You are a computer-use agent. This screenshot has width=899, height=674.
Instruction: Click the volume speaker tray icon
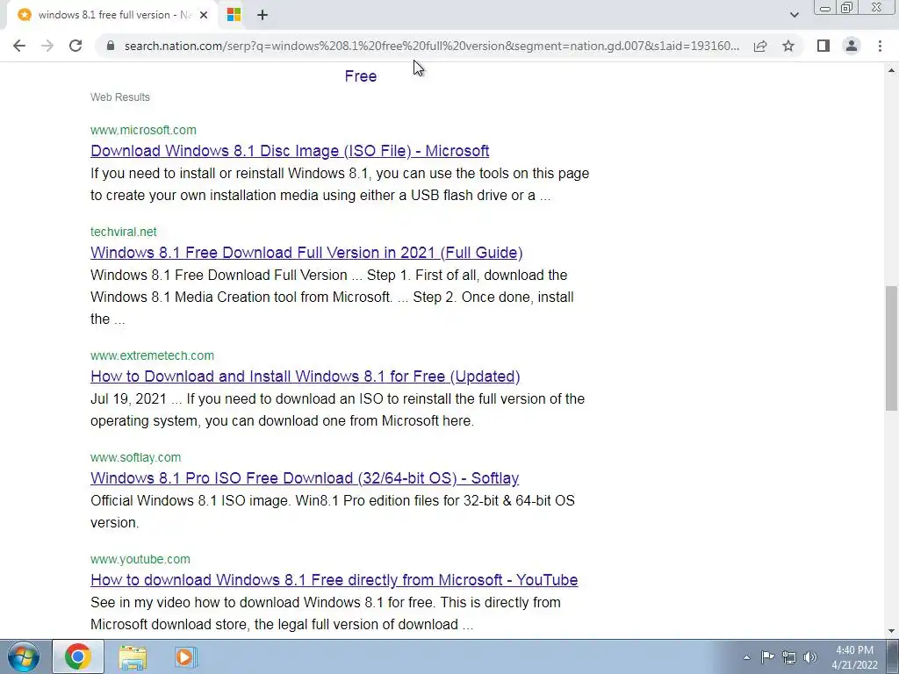click(810, 657)
